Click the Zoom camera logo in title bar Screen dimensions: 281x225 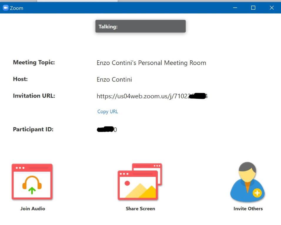(6, 8)
